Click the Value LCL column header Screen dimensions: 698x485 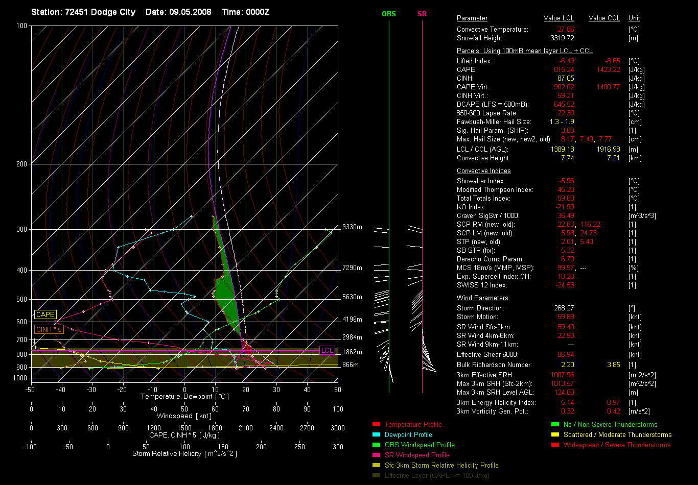coord(559,18)
